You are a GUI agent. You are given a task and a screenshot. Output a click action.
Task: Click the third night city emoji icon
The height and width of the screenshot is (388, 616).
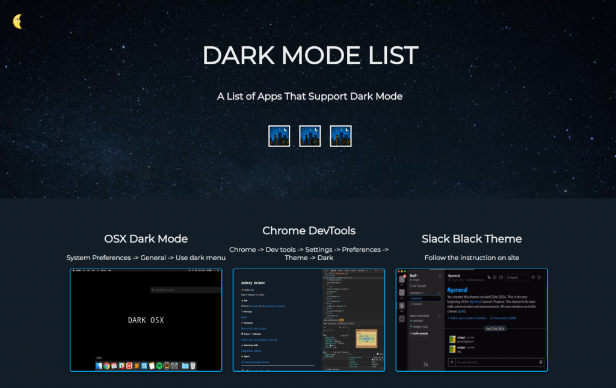[x=340, y=136]
